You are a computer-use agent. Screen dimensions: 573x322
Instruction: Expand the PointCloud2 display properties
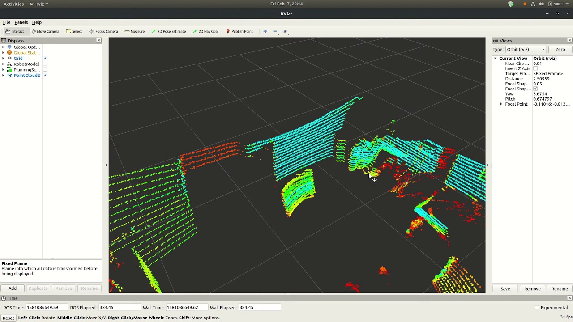pos(3,75)
